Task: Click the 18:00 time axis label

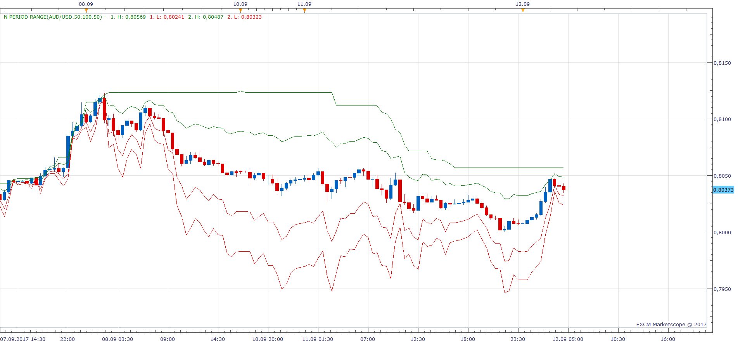Action: (468, 339)
